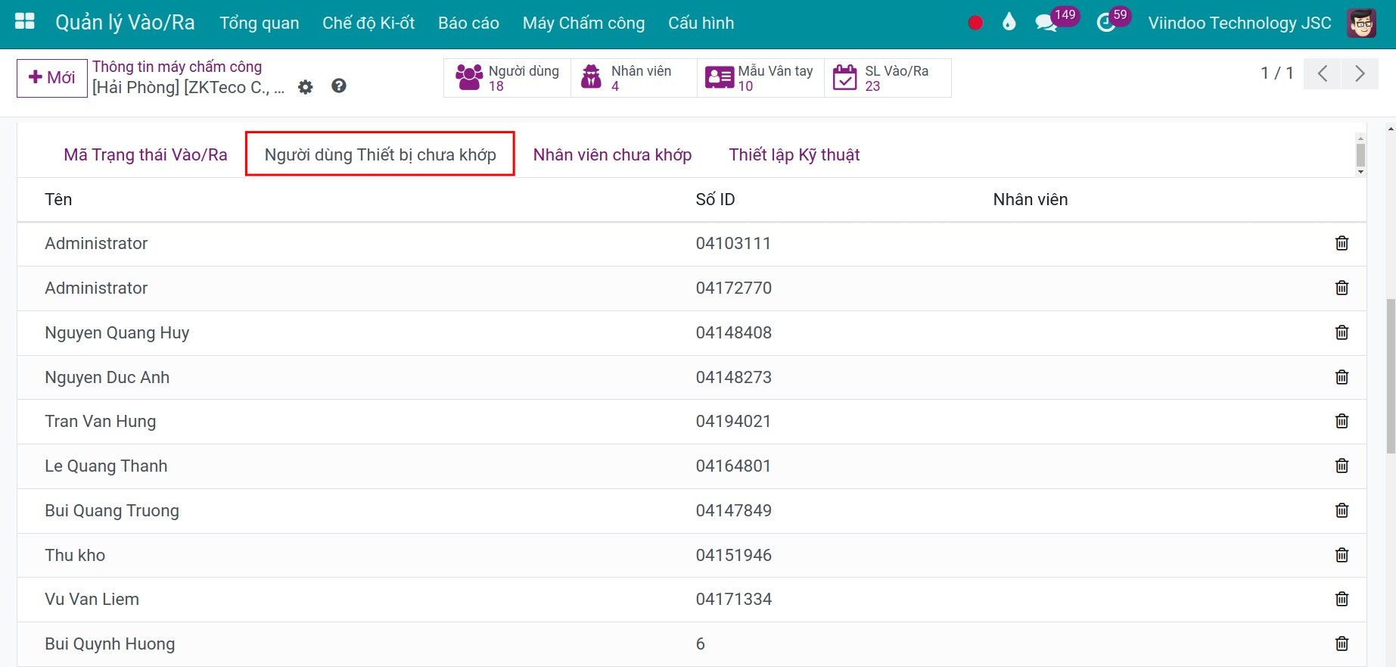The width and height of the screenshot is (1396, 667).
Task: Switch to Thiết lập Kỹ thuật tab
Action: click(x=794, y=154)
